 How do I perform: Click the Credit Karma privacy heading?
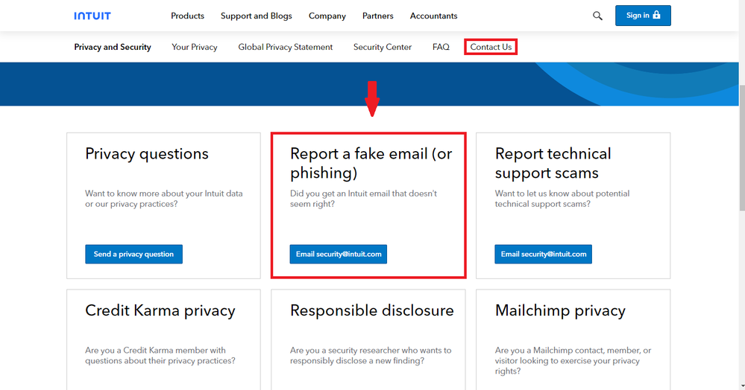click(x=160, y=310)
